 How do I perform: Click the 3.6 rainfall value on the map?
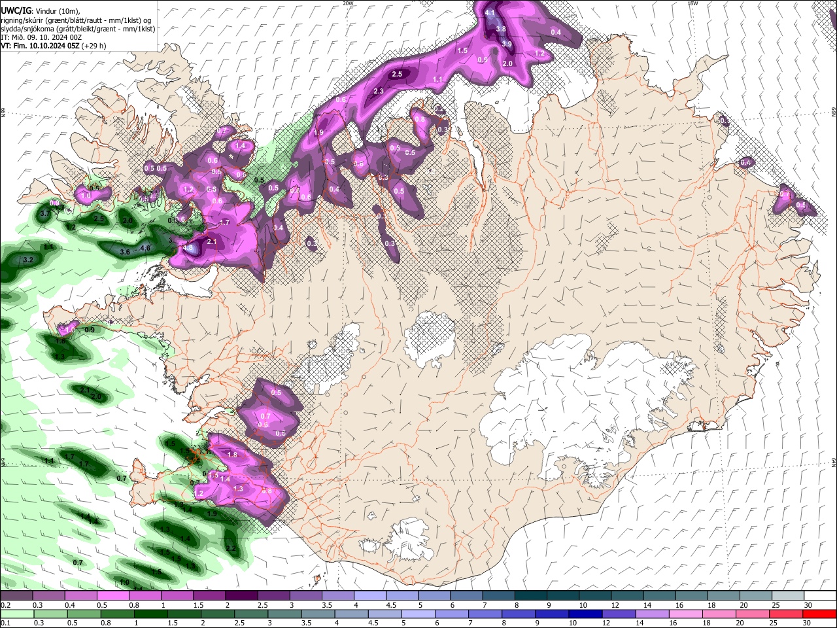pyautogui.click(x=126, y=251)
